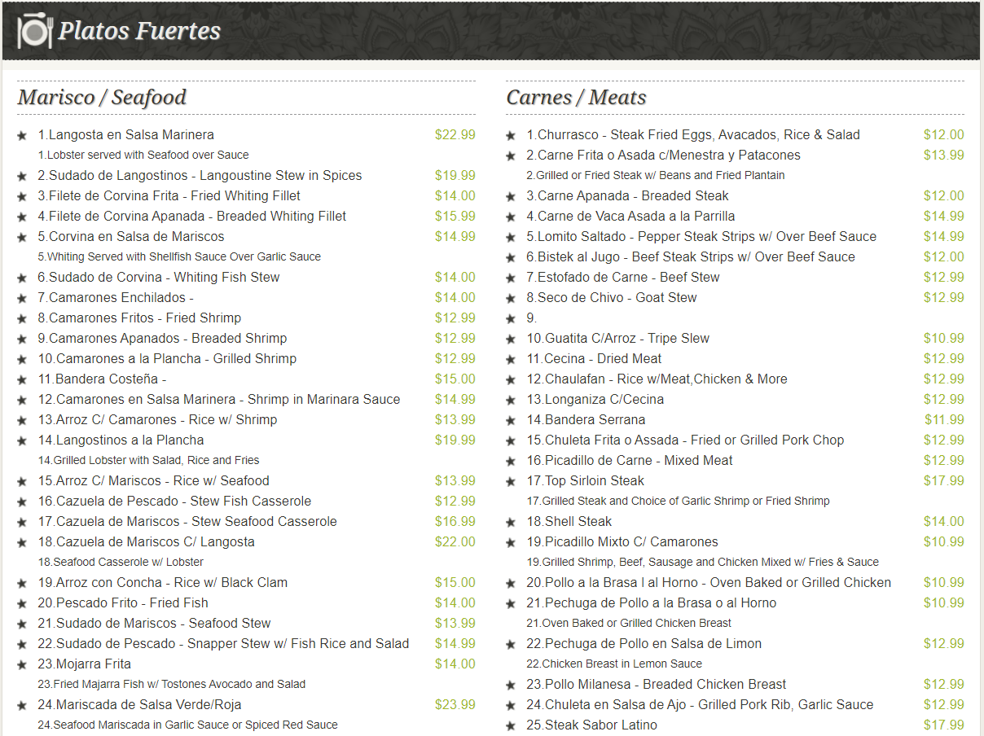This screenshot has height=736, width=984.
Task: Select the Carnes / Meats section heading
Action: pyautogui.click(x=576, y=97)
